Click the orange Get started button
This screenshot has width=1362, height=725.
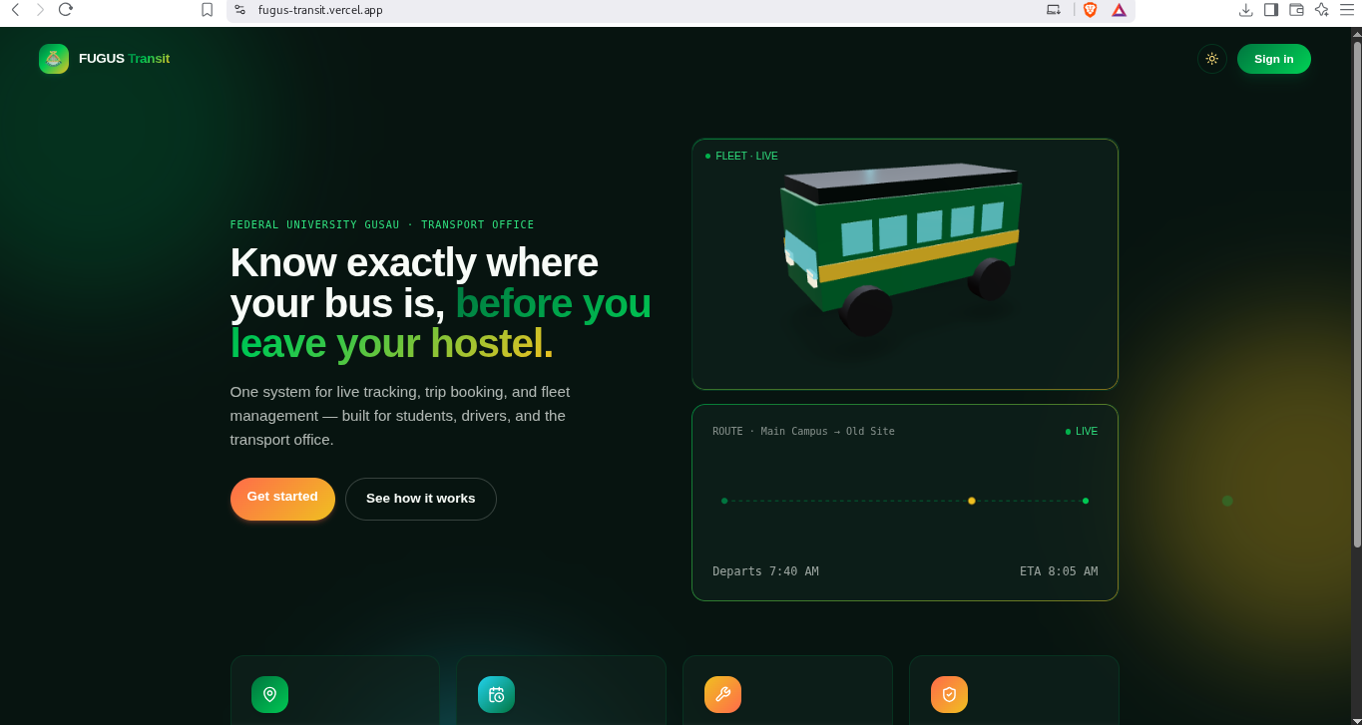click(x=282, y=498)
